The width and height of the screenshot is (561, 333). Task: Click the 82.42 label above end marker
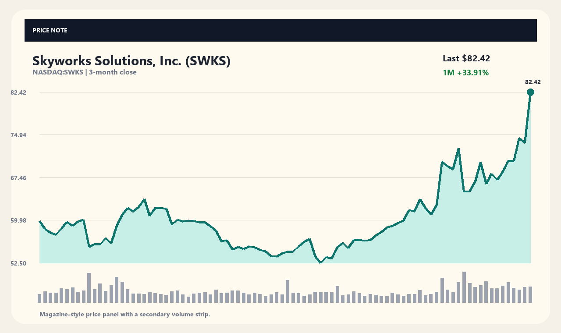(x=533, y=82)
